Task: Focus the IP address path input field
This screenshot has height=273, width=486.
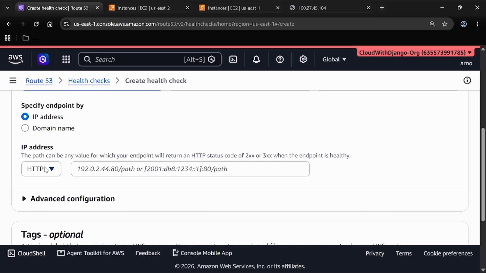Action: point(190,169)
